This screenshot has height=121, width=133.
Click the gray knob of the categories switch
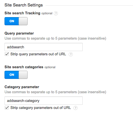pos(23,75)
